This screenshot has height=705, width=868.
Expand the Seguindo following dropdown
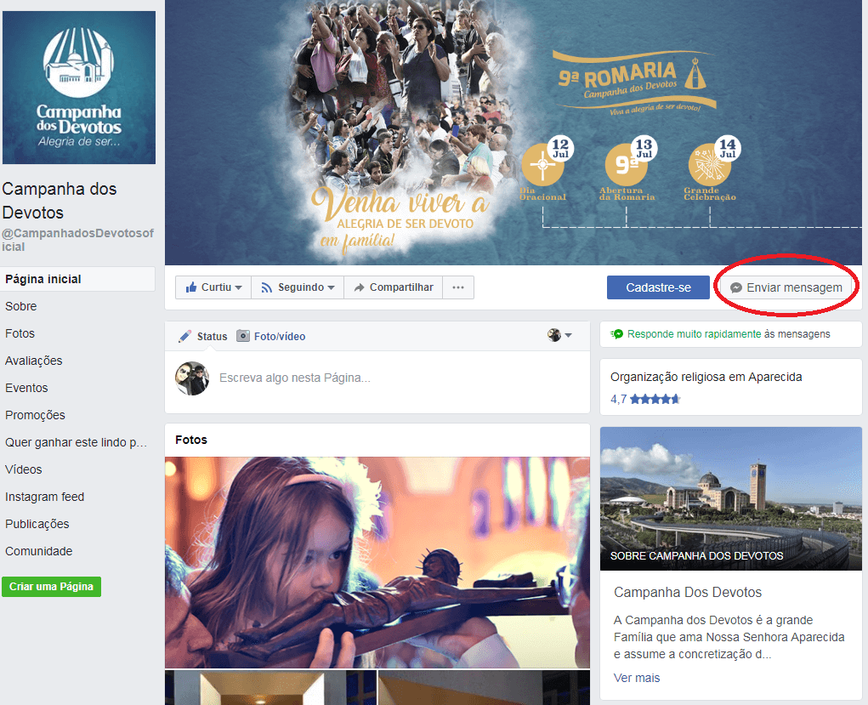(298, 287)
